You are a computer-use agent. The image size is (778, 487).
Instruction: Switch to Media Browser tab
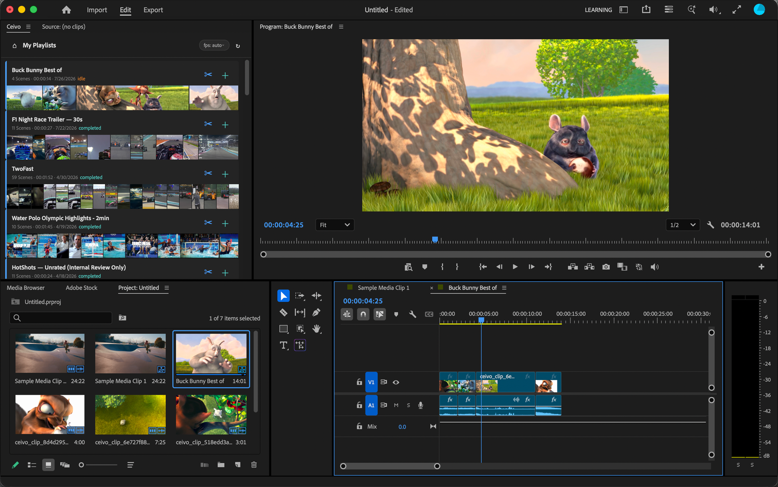pos(26,288)
